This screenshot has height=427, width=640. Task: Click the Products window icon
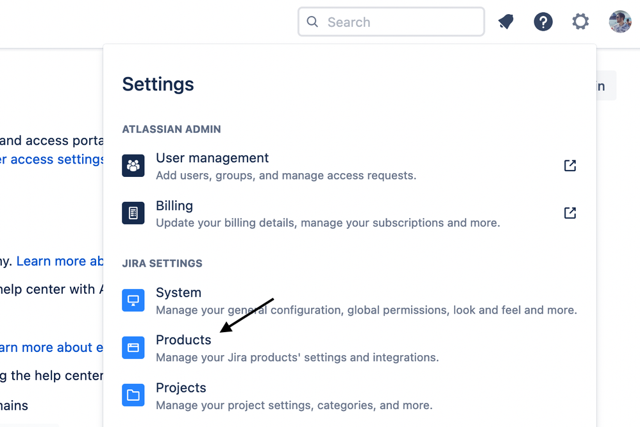[x=133, y=347]
